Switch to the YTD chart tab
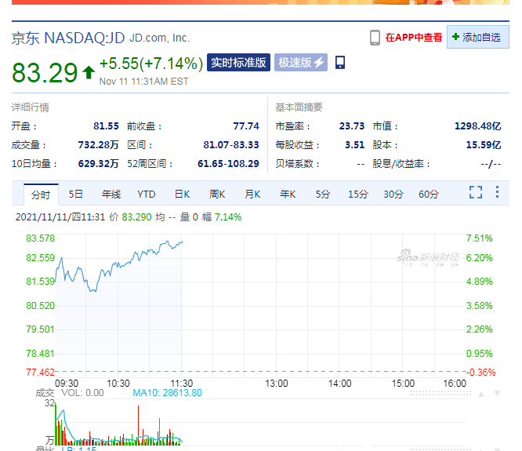 [x=147, y=195]
